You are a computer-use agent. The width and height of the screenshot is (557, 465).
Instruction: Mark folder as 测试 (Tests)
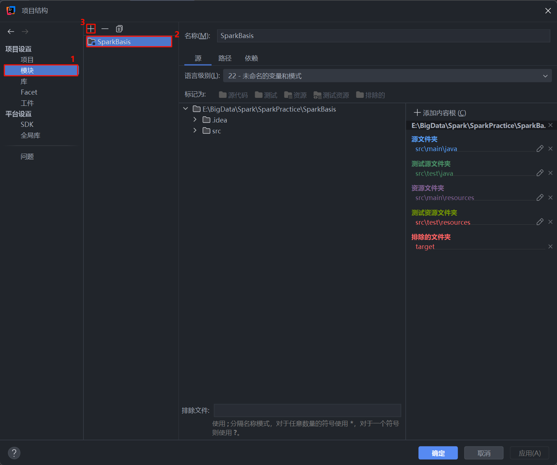click(266, 95)
